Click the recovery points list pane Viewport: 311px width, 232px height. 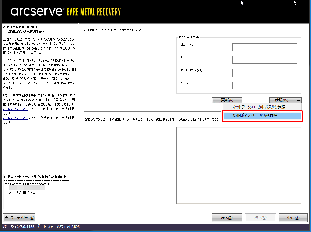click(125, 165)
